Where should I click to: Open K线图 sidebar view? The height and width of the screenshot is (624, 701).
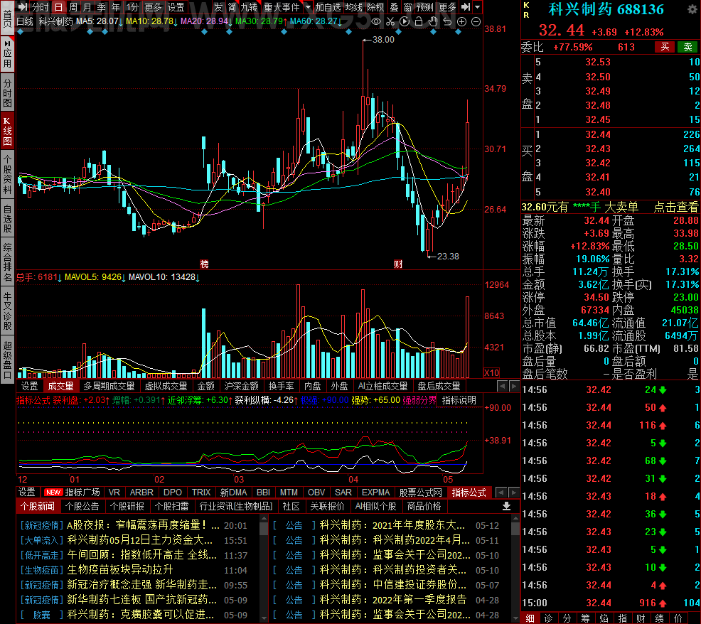click(x=7, y=131)
